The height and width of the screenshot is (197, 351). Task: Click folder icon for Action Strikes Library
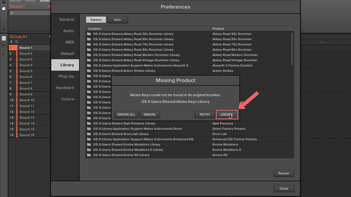89,71
